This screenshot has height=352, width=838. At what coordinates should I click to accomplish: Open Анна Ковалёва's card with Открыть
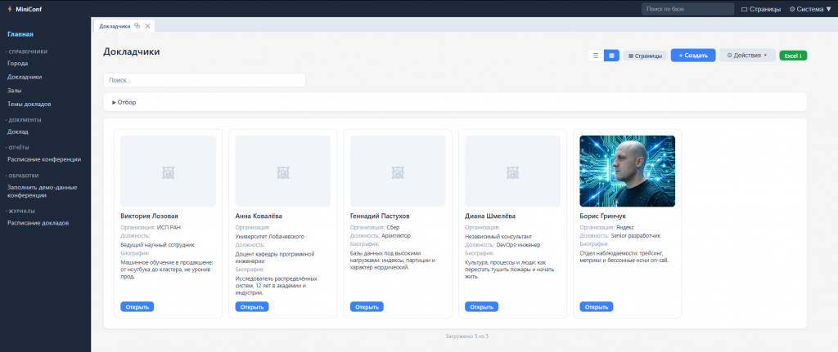coord(252,306)
